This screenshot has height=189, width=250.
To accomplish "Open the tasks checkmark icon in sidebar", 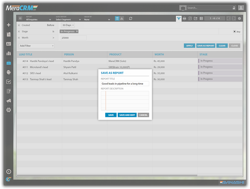I will coord(9,82).
